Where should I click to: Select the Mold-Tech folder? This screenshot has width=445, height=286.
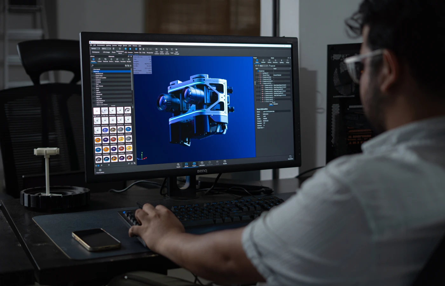tap(100, 103)
